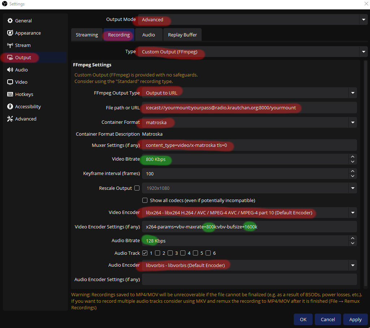Select the Appearance icon in sidebar
The width and height of the screenshot is (370, 328).
10,33
